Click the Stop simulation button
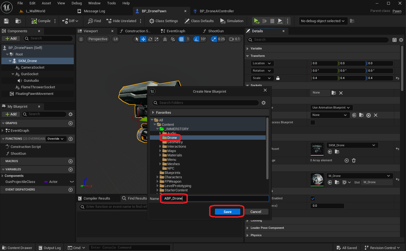Screen dimensions: 406x251 pos(272,21)
